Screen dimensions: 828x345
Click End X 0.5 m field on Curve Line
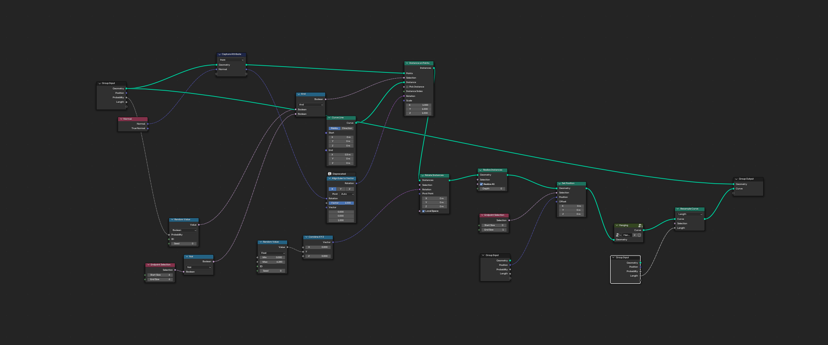341,155
